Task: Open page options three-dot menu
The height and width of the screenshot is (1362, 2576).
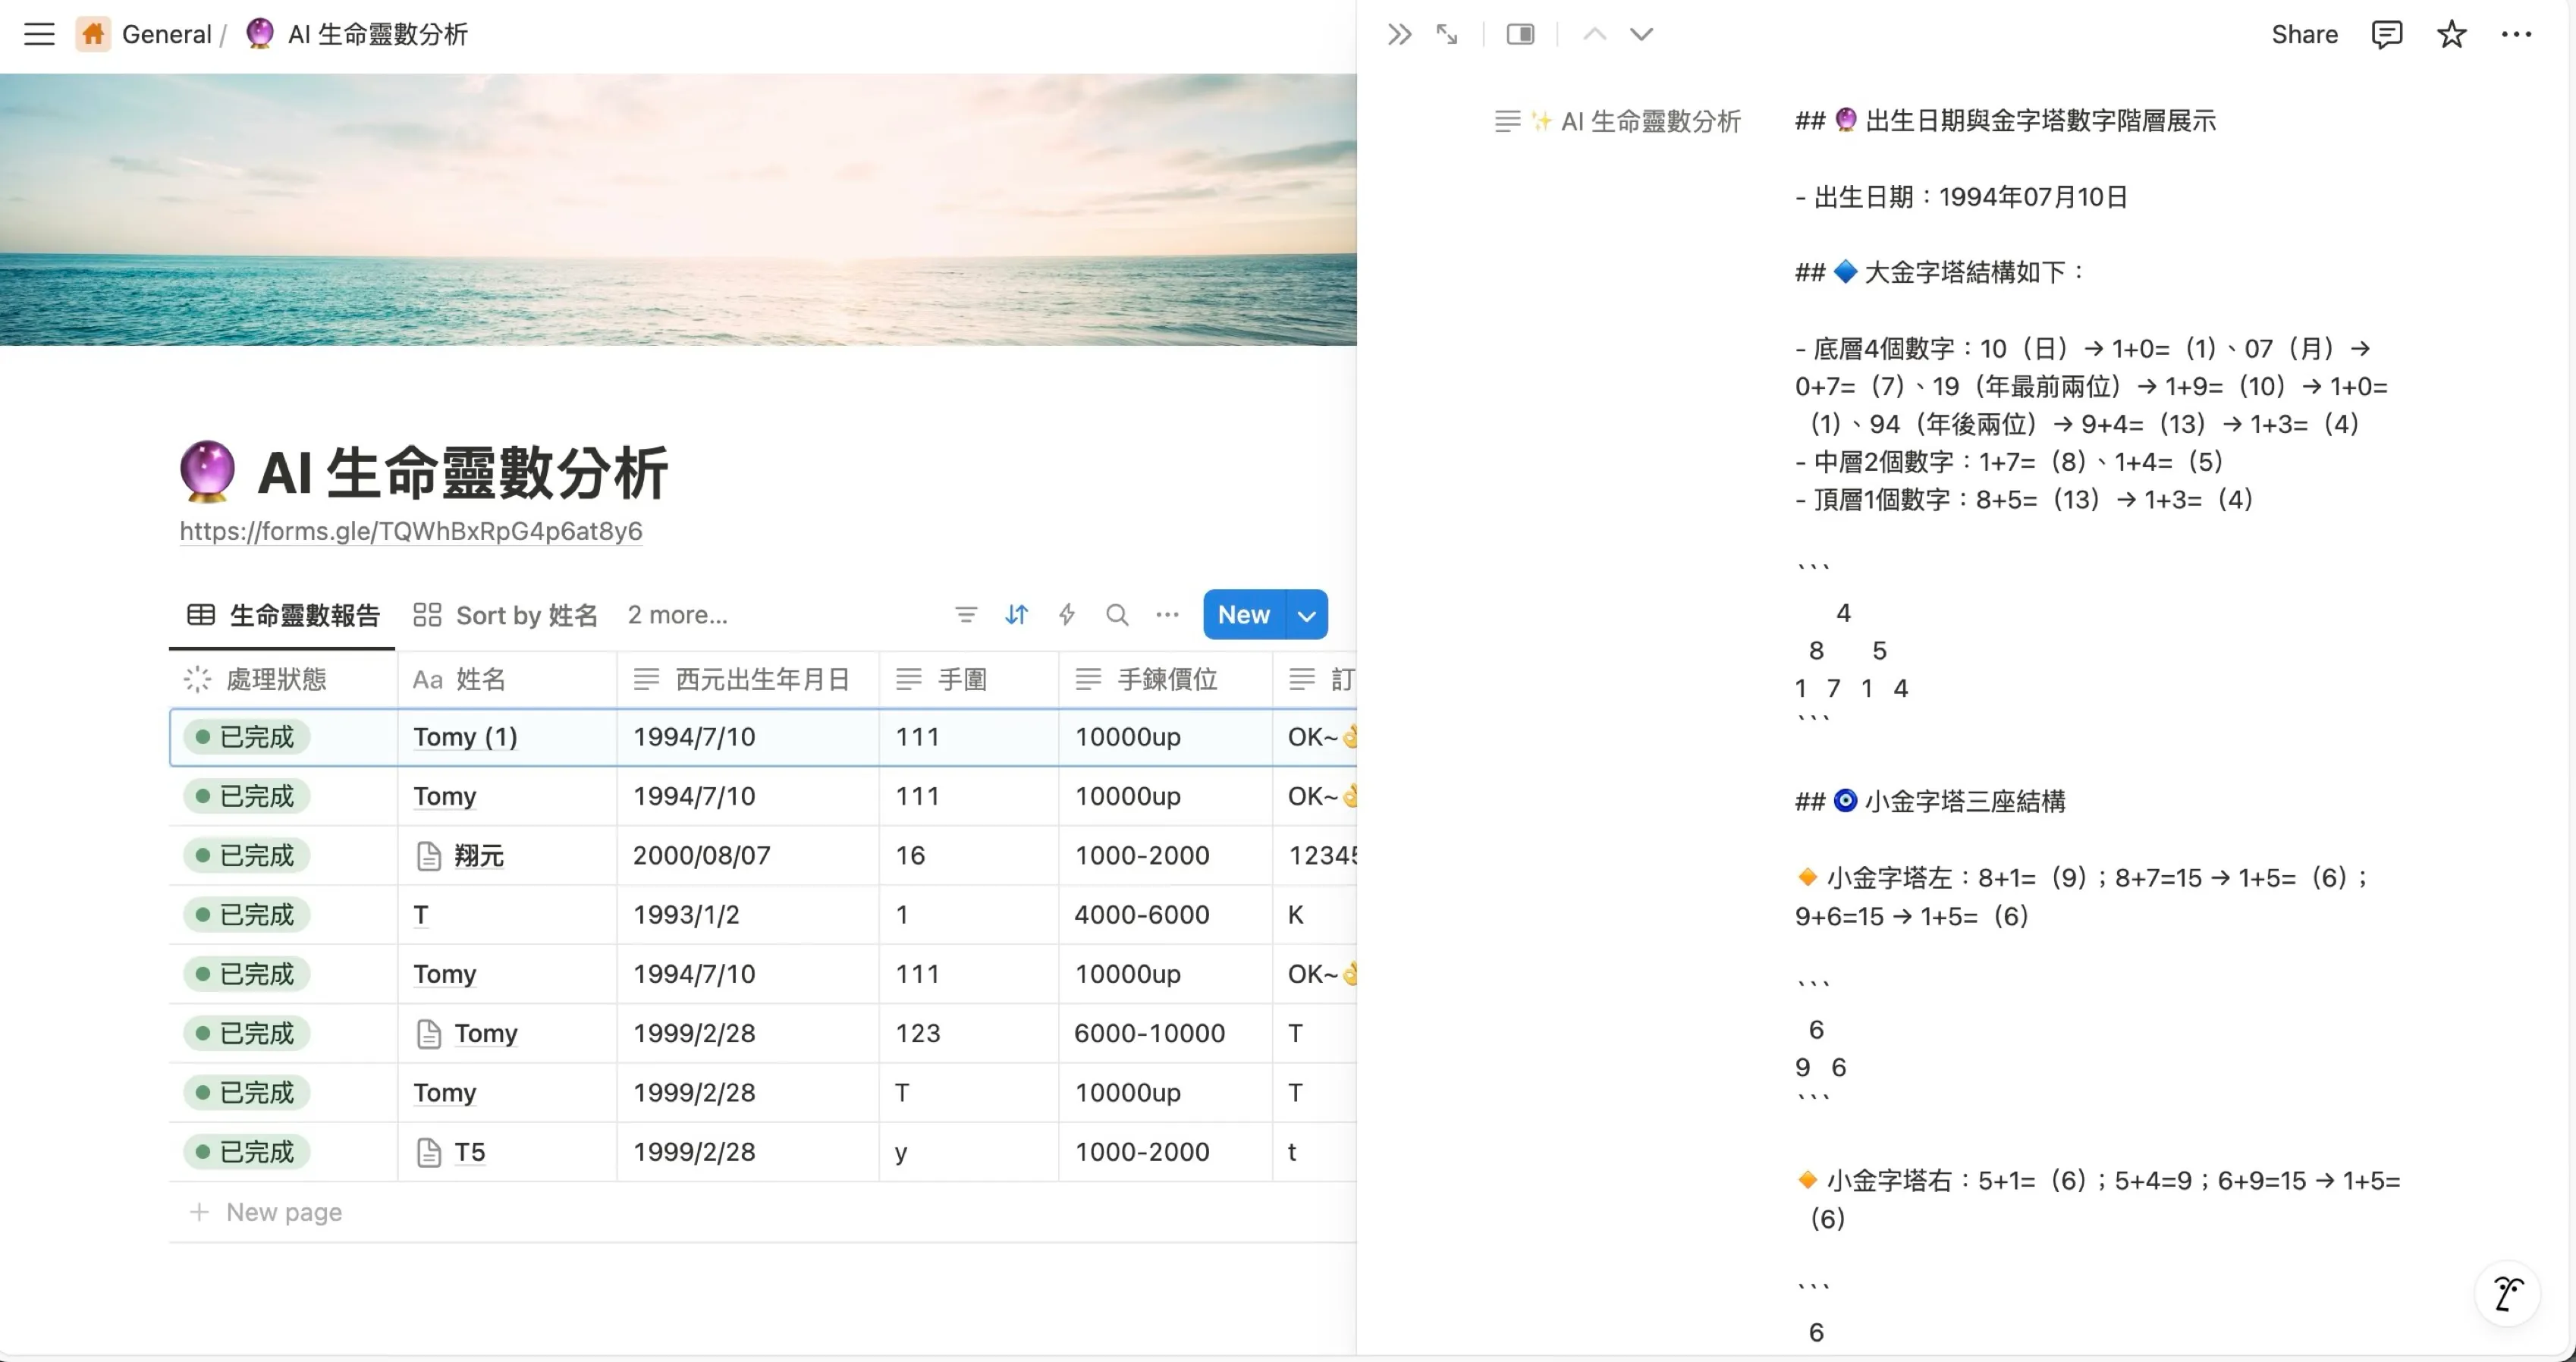Action: [2515, 35]
